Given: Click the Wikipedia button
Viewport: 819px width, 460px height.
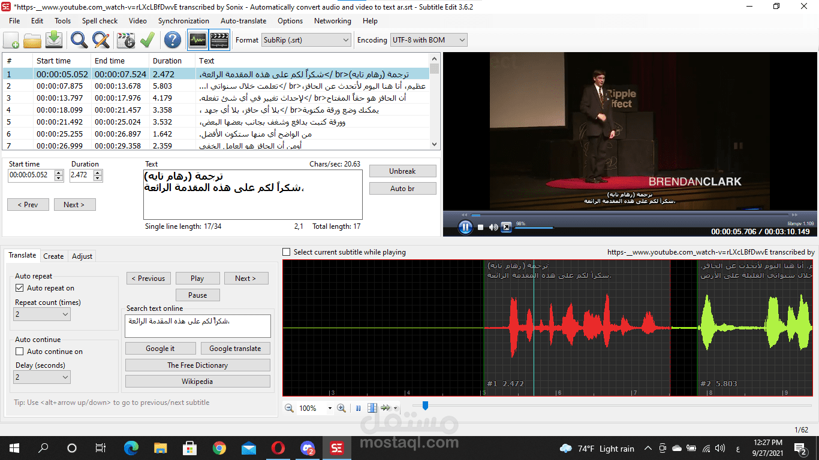Looking at the screenshot, I should tap(198, 382).
